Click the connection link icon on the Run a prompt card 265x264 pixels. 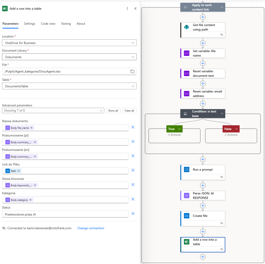[222, 177]
